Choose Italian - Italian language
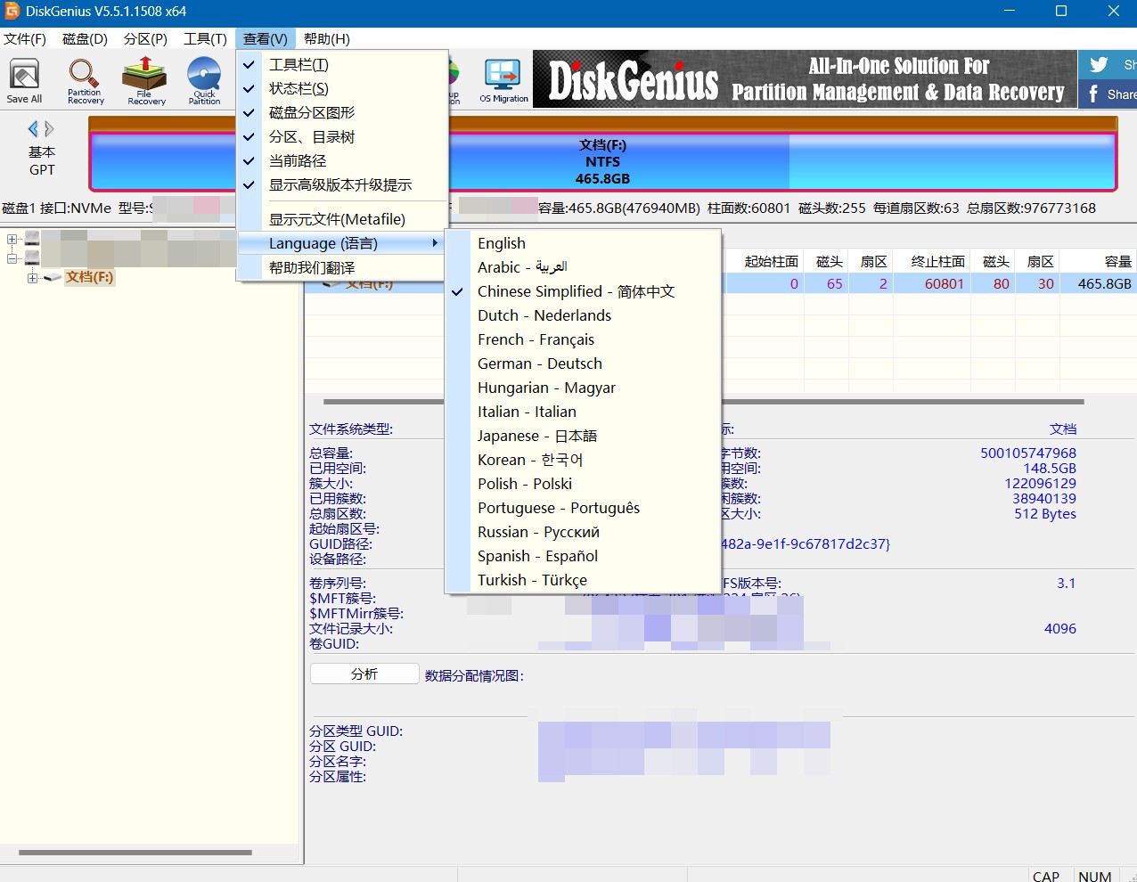Viewport: 1137px width, 882px height. (583, 412)
